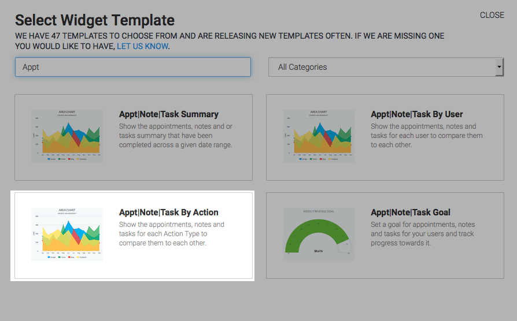Click the Appt|Note|Task By User chart thumbnail
Image resolution: width=517 pixels, height=321 pixels.
pos(319,136)
